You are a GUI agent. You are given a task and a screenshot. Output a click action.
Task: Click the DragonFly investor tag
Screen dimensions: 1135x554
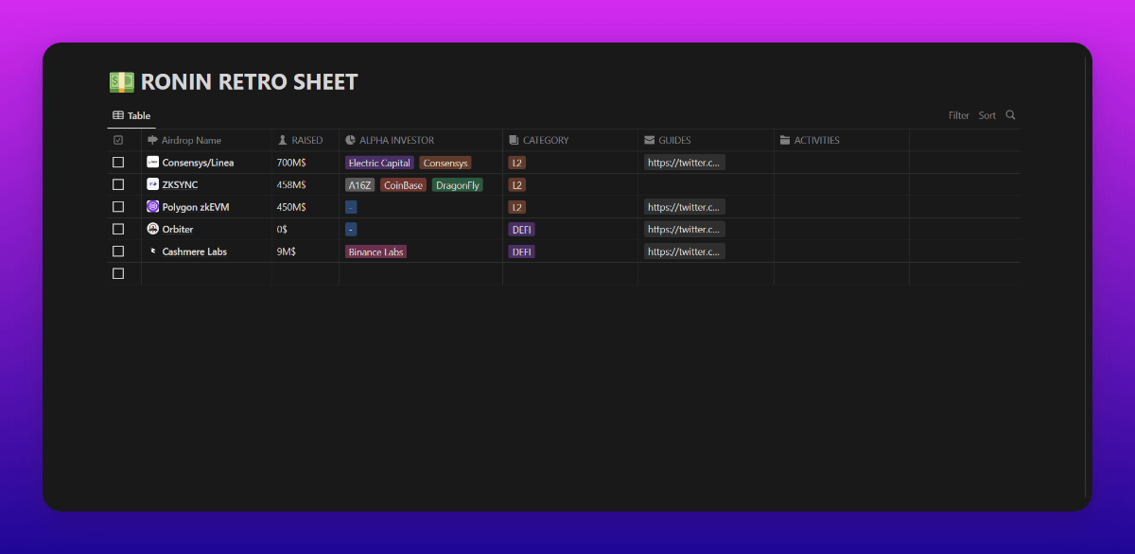click(458, 185)
